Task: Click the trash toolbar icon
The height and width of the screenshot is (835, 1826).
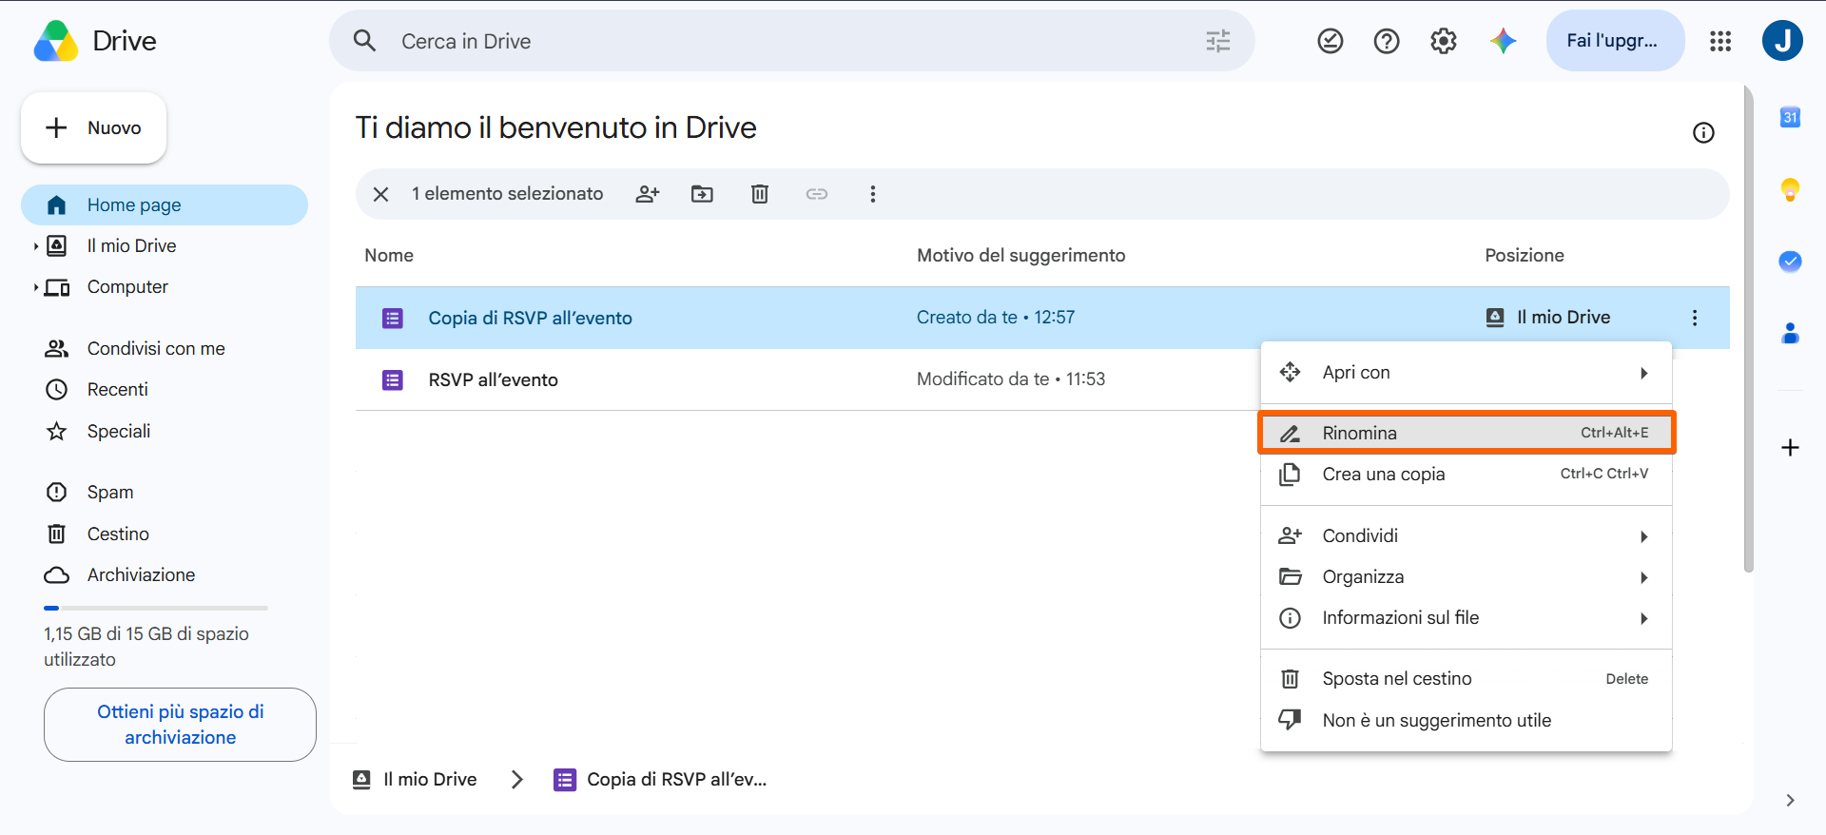Action: pyautogui.click(x=760, y=194)
